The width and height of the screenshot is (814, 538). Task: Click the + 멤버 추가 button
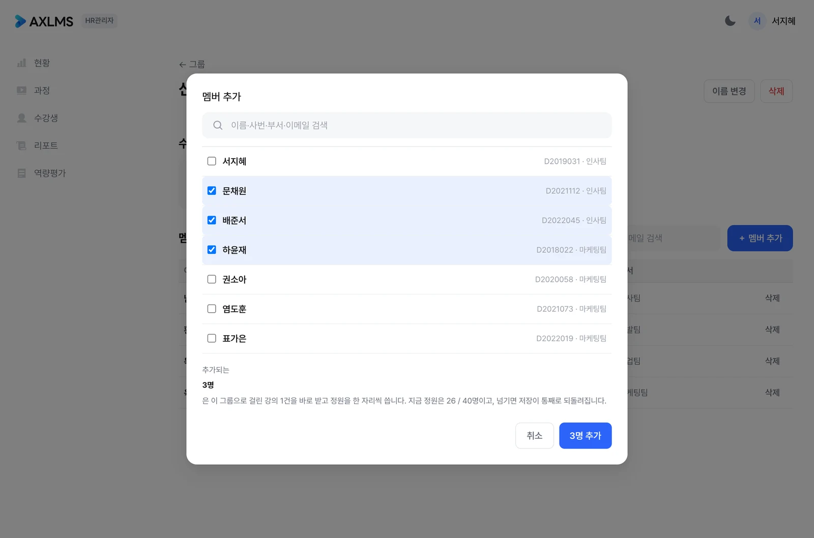point(760,238)
